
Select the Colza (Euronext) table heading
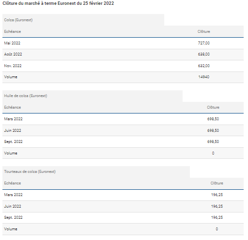click(18, 20)
